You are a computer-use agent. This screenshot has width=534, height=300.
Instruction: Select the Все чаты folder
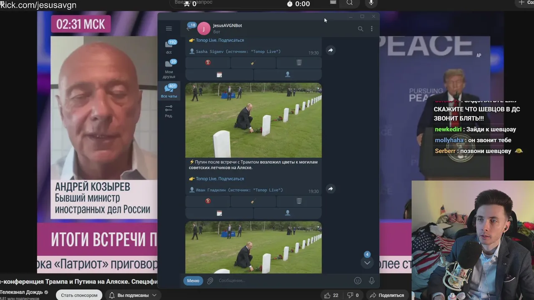tap(169, 91)
